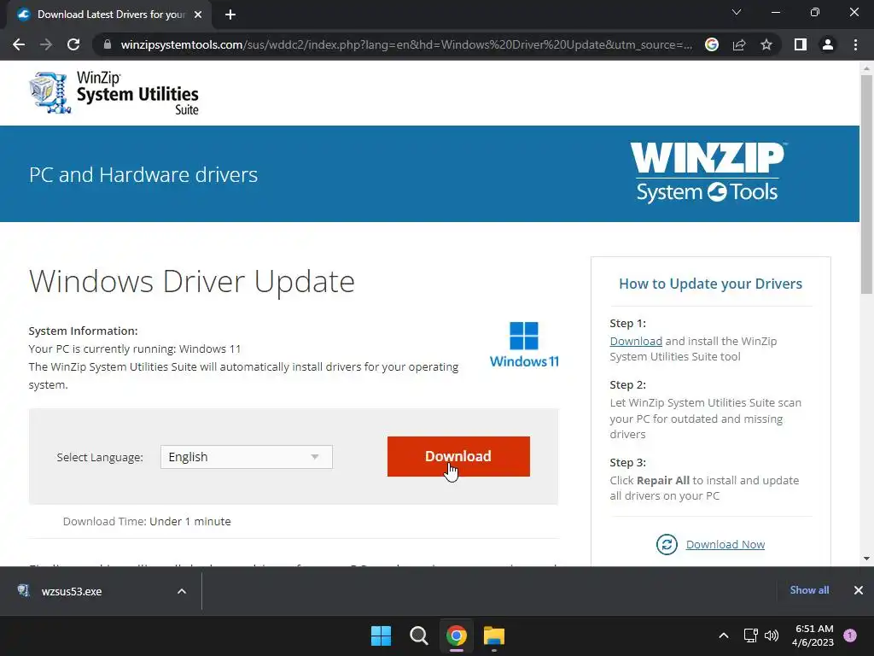Click the address bar URL field

(x=405, y=44)
